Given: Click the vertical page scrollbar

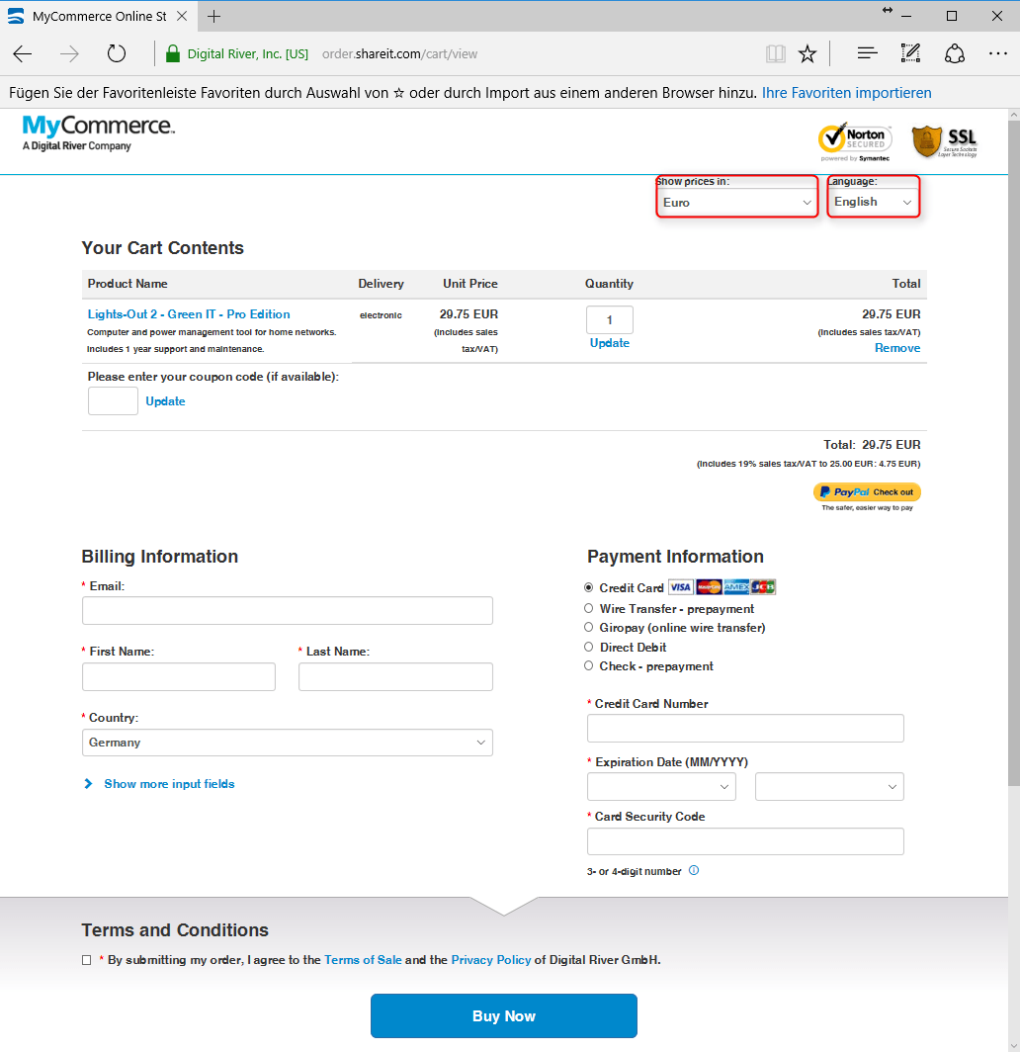Looking at the screenshot, I should (x=1014, y=453).
